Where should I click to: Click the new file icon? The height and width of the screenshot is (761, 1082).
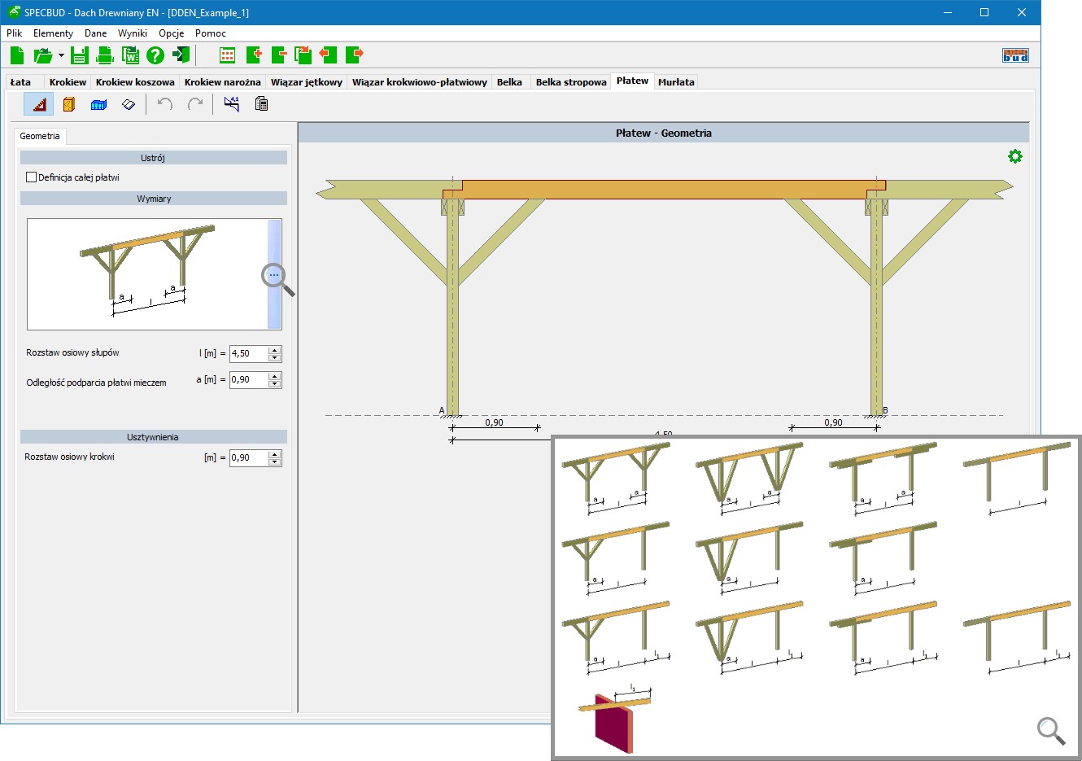(x=17, y=55)
